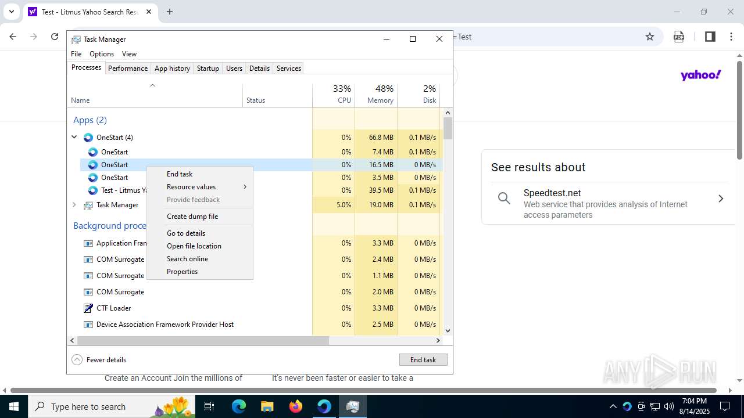Expand the Resource values submenu
This screenshot has width=744, height=418.
[200, 187]
